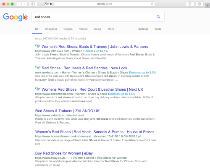Open the Share button in toolbar
210x168 pixels.
(x=190, y=4)
